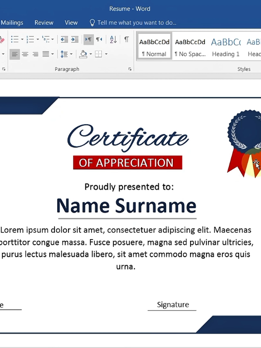261x348 pixels.
Task: Click the OF APPRECIATION red banner
Action: [128, 162]
